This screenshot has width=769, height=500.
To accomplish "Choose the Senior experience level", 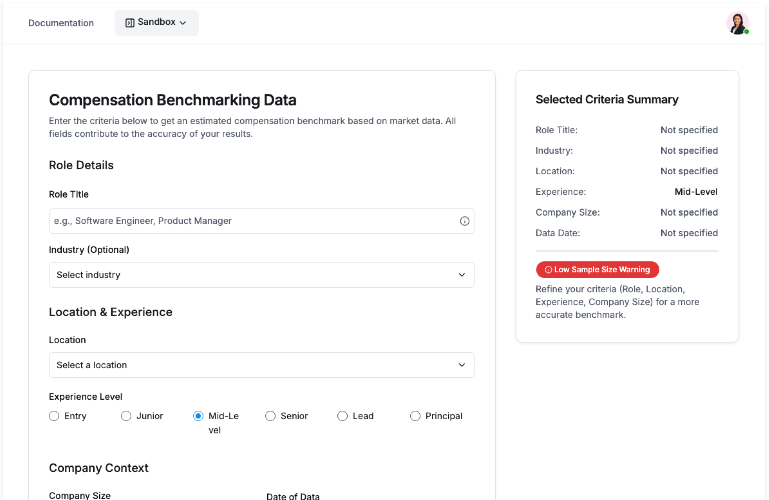I will click(x=270, y=416).
